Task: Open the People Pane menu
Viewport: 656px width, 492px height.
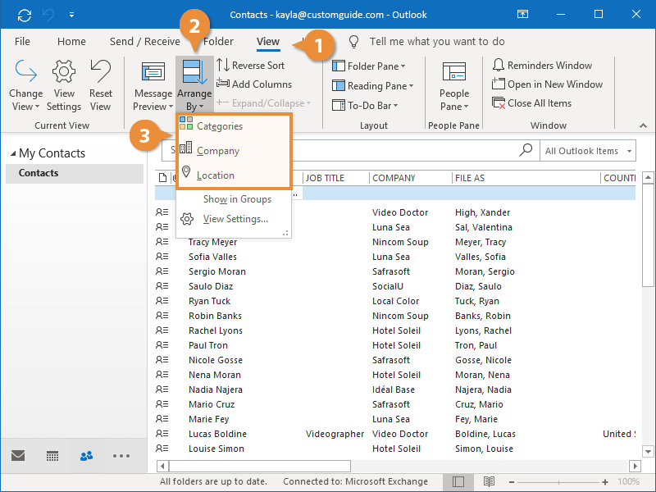Action: click(454, 86)
